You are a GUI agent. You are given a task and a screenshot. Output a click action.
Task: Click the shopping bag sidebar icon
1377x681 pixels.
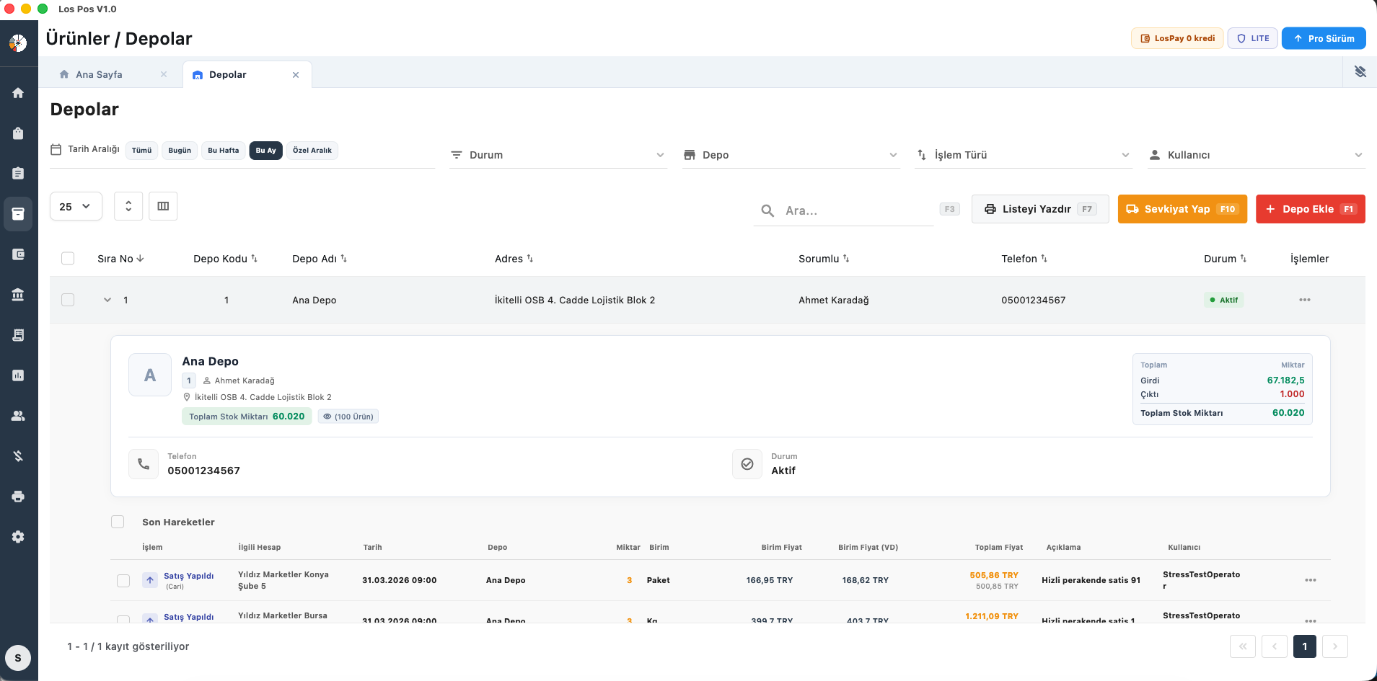(x=18, y=133)
